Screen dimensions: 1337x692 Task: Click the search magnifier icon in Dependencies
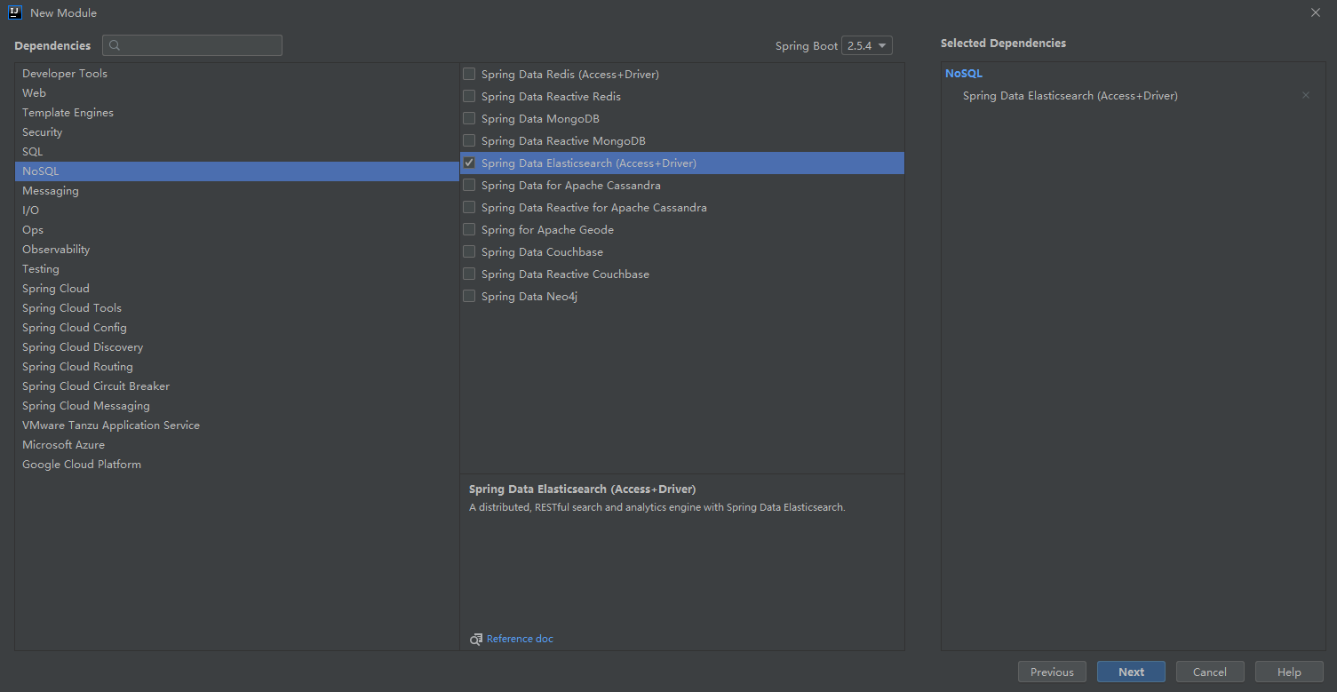(x=115, y=45)
